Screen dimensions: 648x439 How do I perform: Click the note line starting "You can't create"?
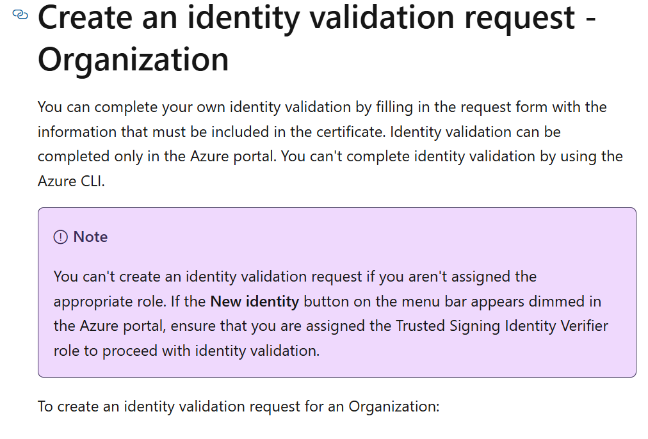(x=295, y=276)
